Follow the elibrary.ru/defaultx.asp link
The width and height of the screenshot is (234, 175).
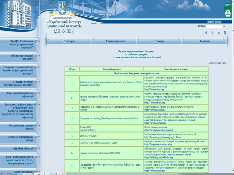pos(159,157)
